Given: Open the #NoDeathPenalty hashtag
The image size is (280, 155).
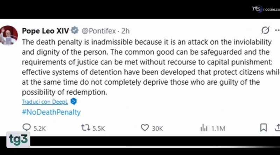Looking at the screenshot, I should point(51,112).
